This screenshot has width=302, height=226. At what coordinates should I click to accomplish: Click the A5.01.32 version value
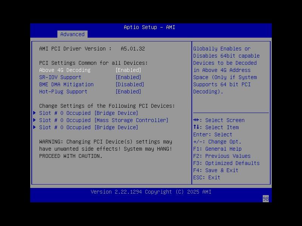click(x=133, y=49)
